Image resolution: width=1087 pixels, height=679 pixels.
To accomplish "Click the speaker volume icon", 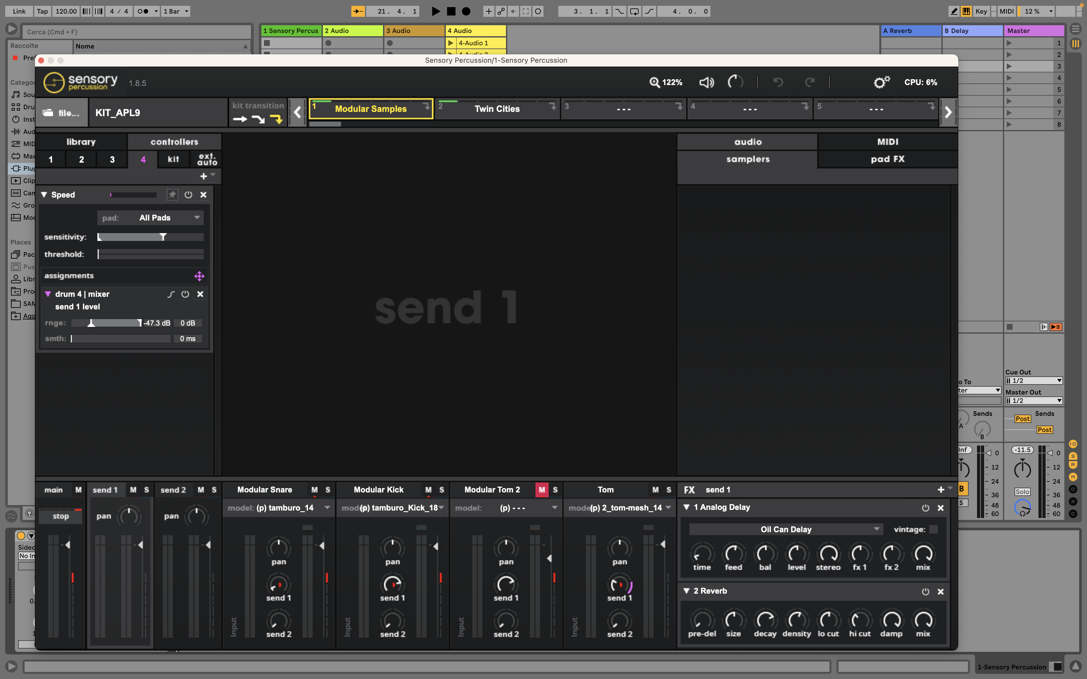I will coord(706,82).
